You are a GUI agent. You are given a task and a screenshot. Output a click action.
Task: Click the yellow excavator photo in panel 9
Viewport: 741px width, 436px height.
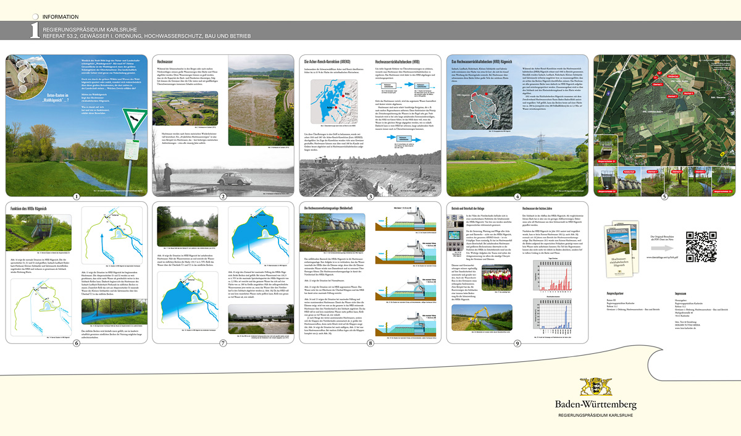click(483, 316)
